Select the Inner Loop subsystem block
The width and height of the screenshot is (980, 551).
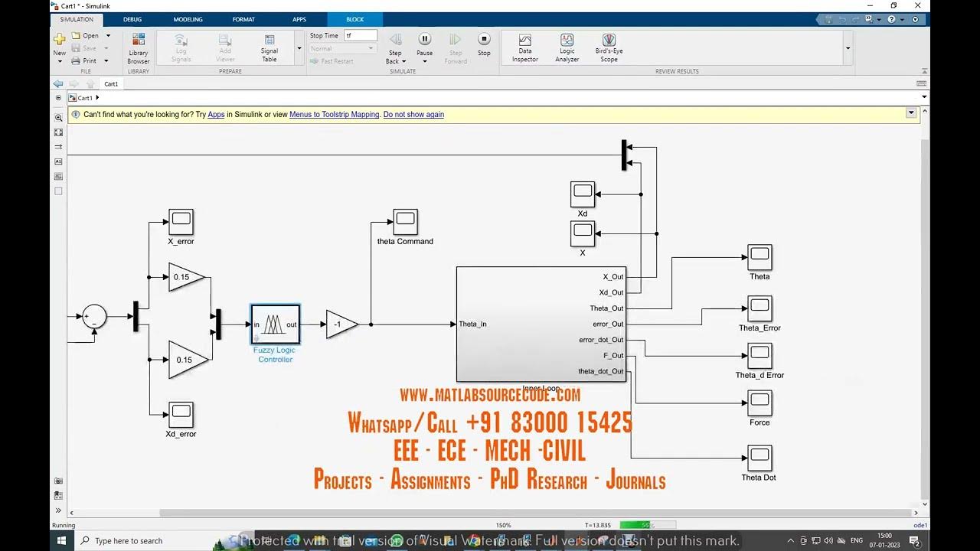(541, 324)
